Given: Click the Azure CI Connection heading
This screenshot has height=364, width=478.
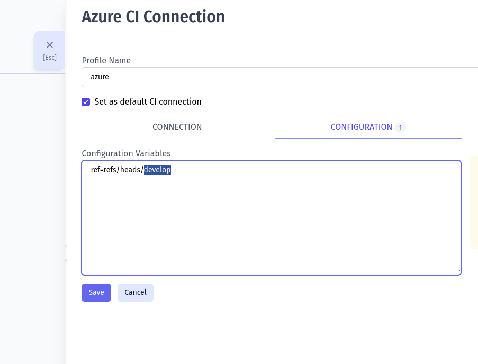Looking at the screenshot, I should tap(153, 17).
